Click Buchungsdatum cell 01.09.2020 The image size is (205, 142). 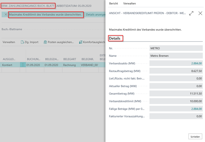tap(35, 65)
